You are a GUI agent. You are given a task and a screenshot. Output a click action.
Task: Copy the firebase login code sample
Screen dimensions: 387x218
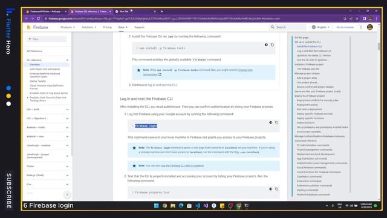click(x=277, y=122)
